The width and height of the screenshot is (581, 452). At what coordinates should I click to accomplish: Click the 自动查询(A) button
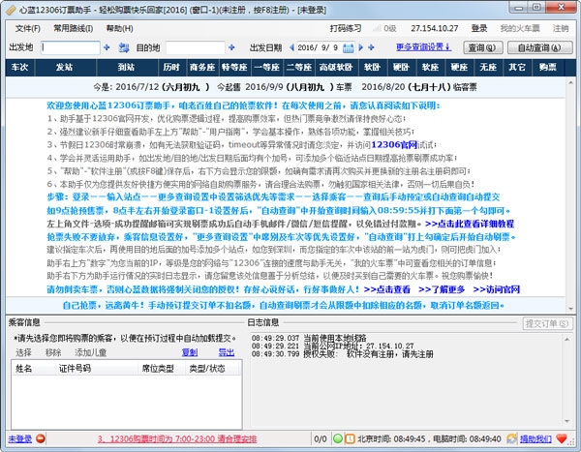pyautogui.click(x=539, y=47)
